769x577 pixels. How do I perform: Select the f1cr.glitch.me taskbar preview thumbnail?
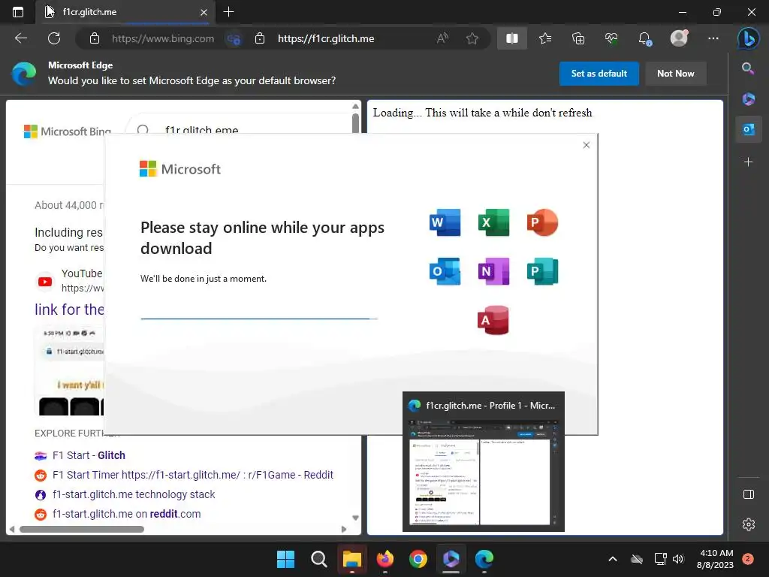(x=484, y=462)
